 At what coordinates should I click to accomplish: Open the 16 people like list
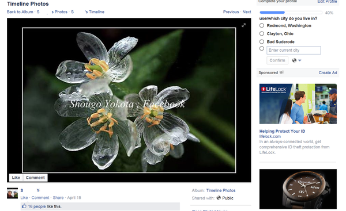click(37, 206)
